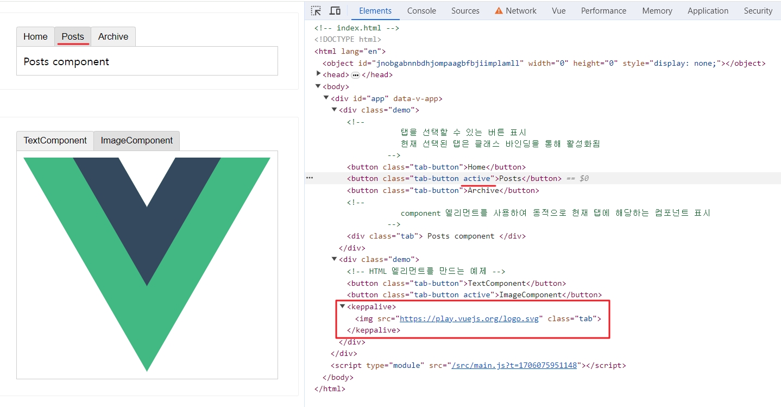Collapse the div id="app" node

326,98
